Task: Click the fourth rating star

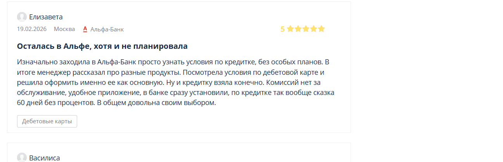Action: point(313,29)
